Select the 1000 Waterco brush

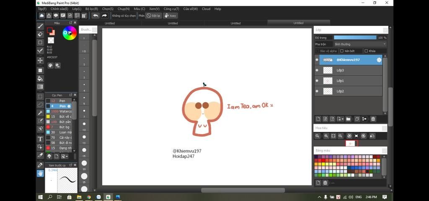[59, 111]
